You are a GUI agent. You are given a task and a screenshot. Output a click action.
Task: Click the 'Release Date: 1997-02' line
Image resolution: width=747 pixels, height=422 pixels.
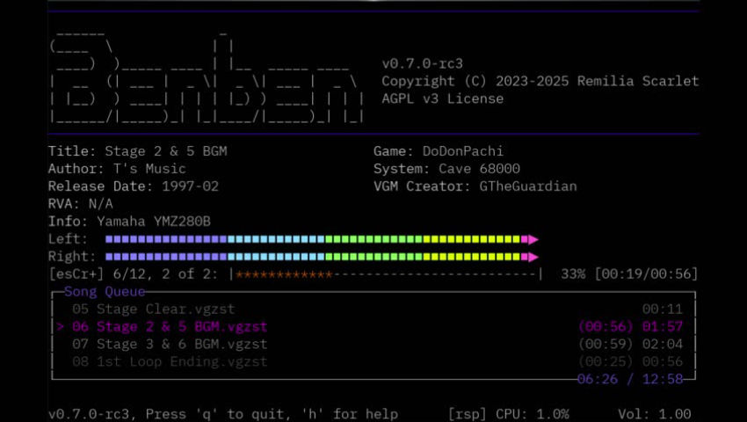134,186
